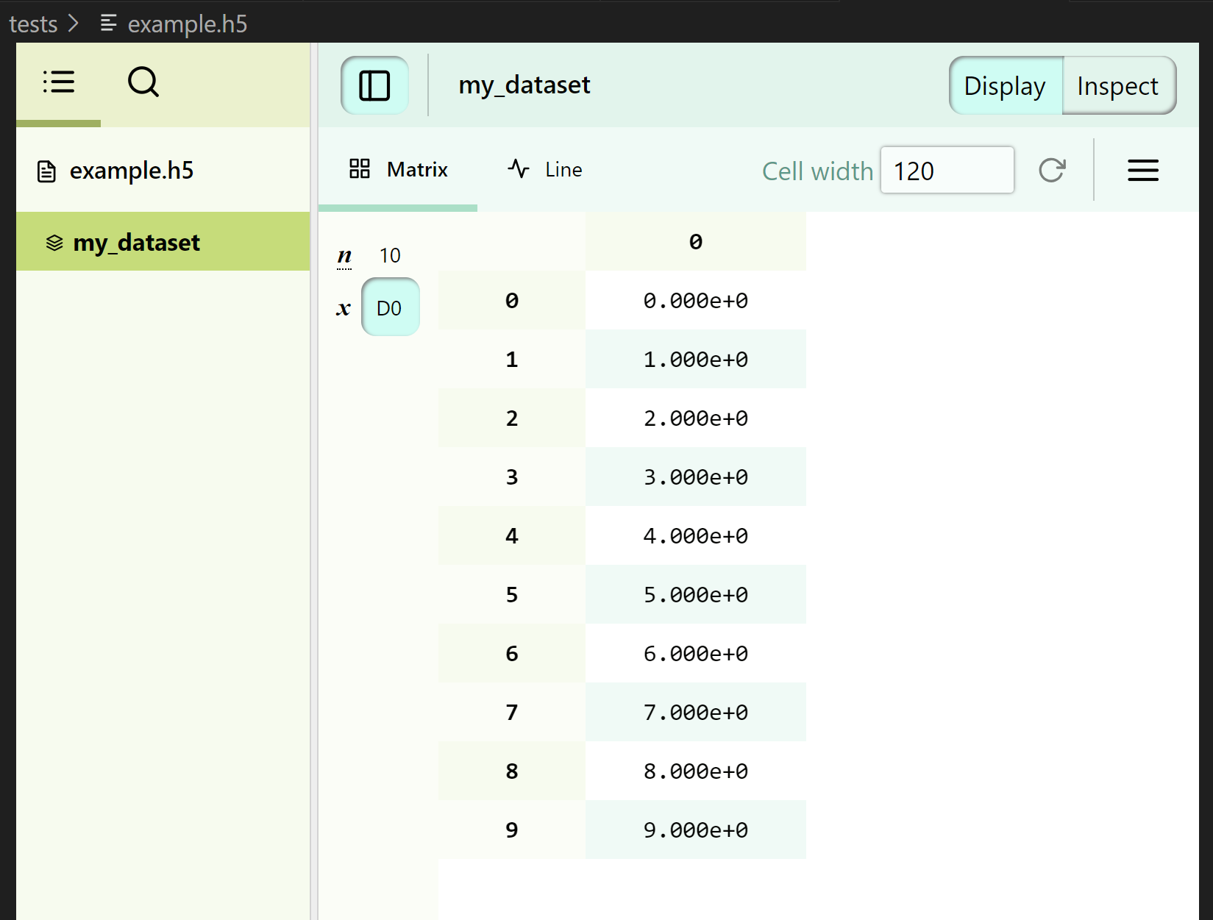This screenshot has width=1213, height=920.
Task: Click row header 4
Action: point(512,535)
